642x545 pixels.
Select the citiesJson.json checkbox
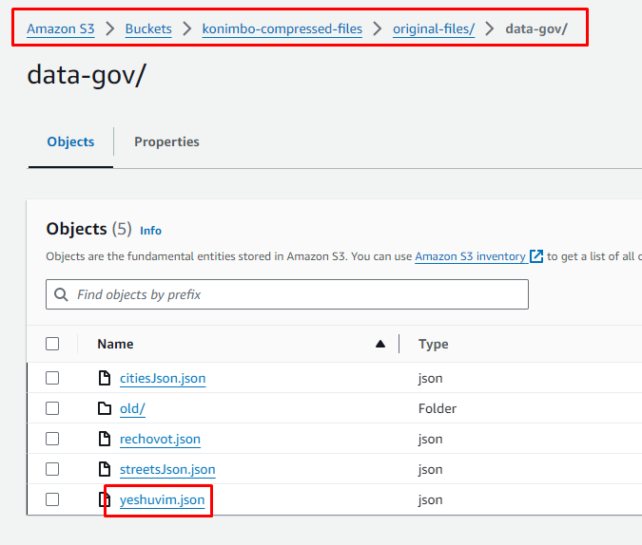pos(52,378)
